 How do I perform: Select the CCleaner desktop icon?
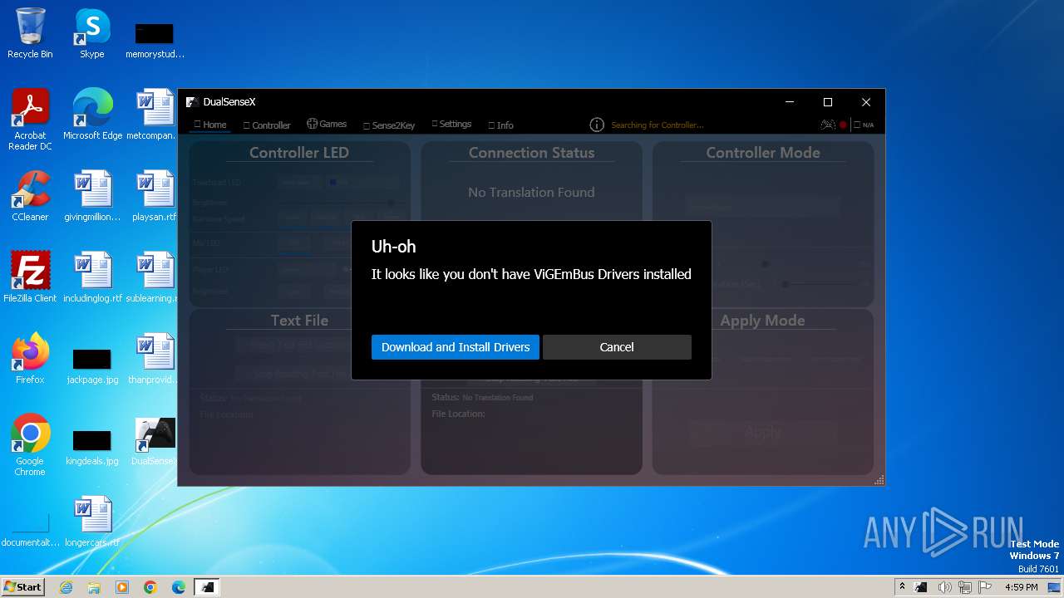[30, 196]
